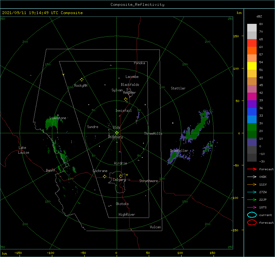Screen dimensions: 275x257
Task: Select the 30 dBZ green color swatch
Action: (252, 127)
